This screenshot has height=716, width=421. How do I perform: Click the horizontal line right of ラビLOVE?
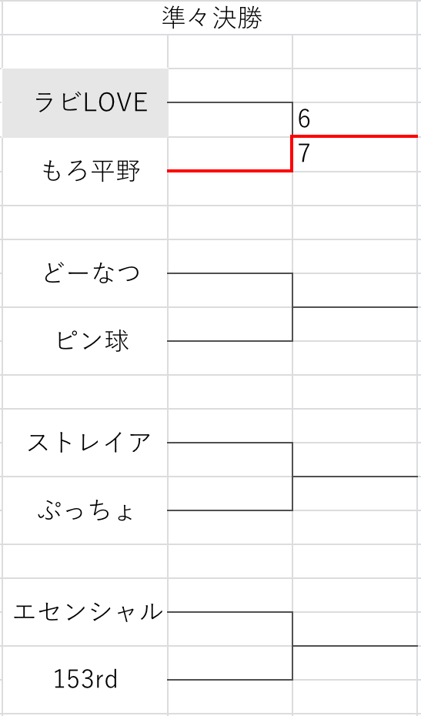tap(229, 102)
